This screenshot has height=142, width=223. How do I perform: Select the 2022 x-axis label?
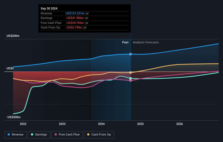pos(23,124)
